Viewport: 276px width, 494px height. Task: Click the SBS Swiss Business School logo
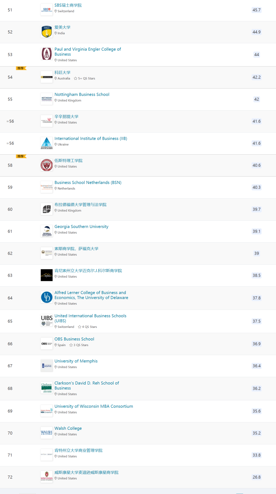pyautogui.click(x=47, y=10)
